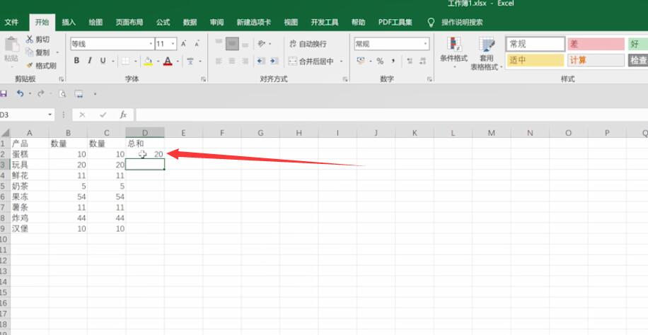648x335 pixels.
Task: Select the 常规 cell style
Action: [536, 44]
